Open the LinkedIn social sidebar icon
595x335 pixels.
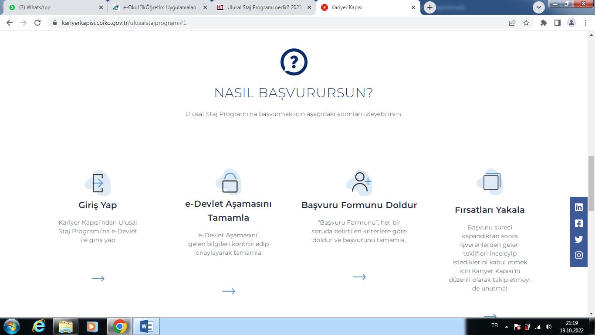click(x=578, y=207)
